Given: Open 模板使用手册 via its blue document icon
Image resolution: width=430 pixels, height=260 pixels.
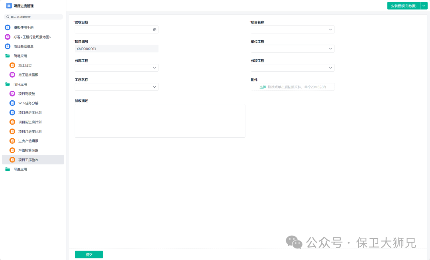Looking at the screenshot, I should 8,27.
